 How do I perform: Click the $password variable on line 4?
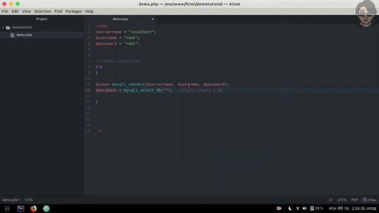(x=106, y=44)
